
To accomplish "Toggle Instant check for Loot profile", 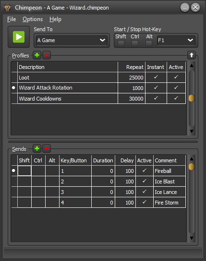I will tap(156, 78).
